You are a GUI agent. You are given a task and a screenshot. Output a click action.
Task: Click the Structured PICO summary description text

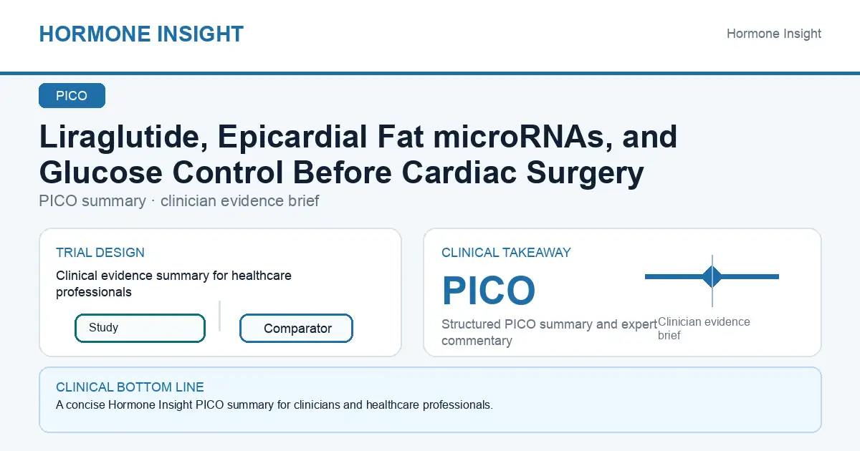[x=549, y=332]
